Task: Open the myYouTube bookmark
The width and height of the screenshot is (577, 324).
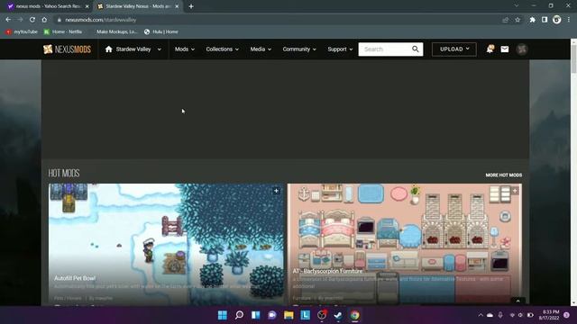Action: [x=22, y=32]
